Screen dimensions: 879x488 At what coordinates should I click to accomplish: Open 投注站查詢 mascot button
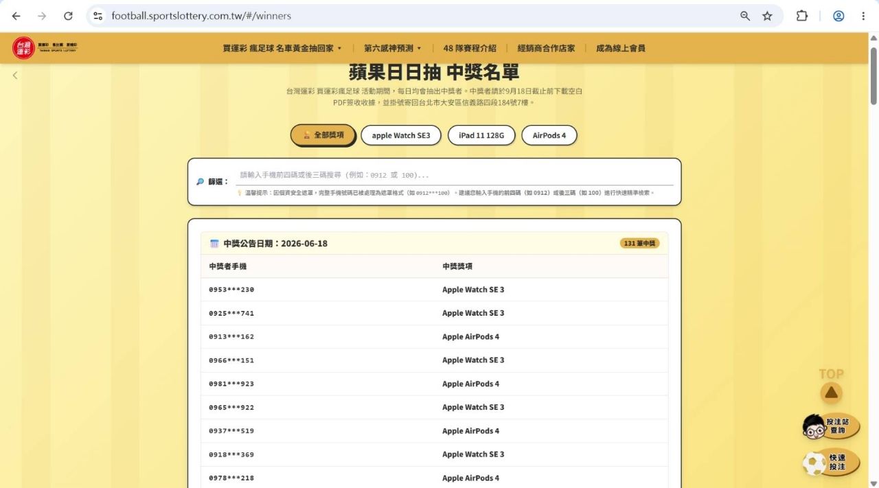point(831,426)
